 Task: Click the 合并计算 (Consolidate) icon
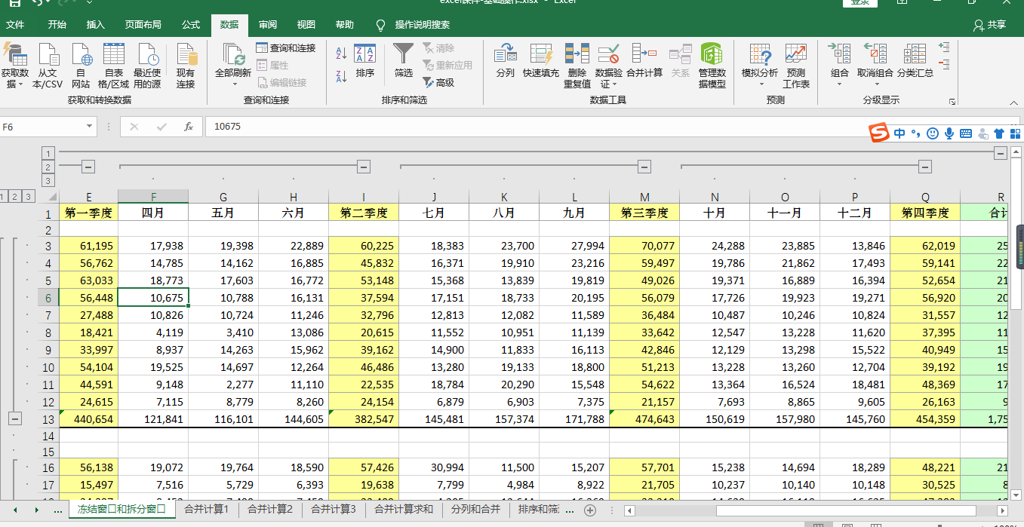point(644,54)
